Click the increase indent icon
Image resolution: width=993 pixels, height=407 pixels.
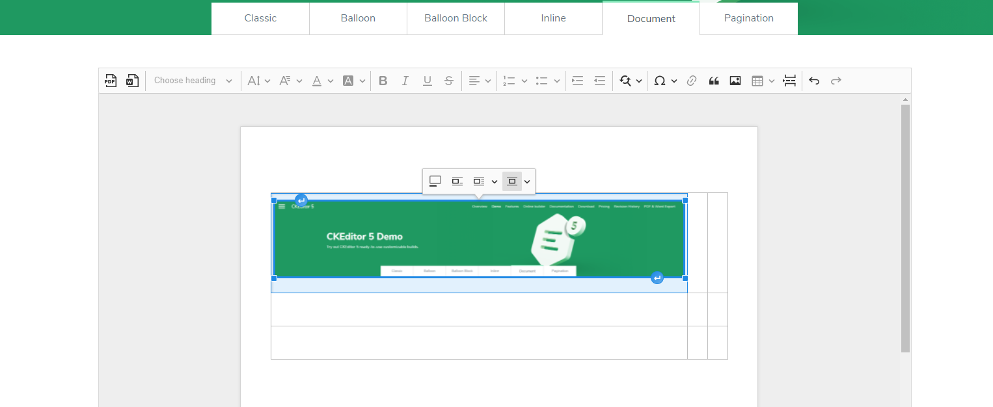pos(577,81)
